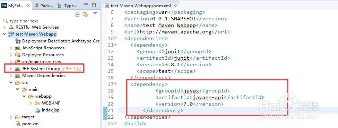Click the WEB-INF folder icon

[x=38, y=103]
